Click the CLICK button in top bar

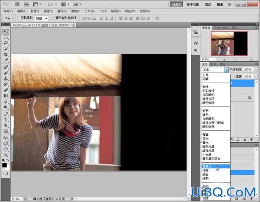pos(176,4)
